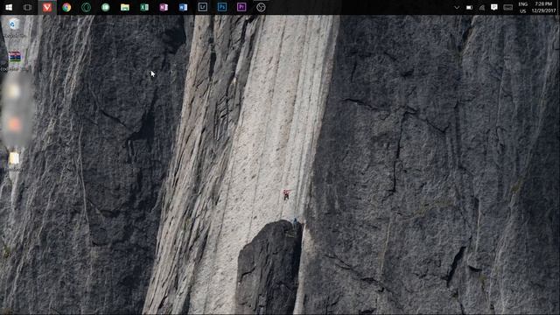
Task: Launch Microsoft Word from the taskbar
Action: (x=183, y=7)
